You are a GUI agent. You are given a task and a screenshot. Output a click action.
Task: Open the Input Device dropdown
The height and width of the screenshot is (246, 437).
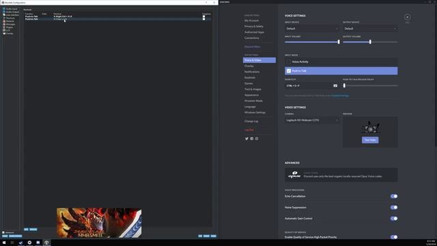312,29
